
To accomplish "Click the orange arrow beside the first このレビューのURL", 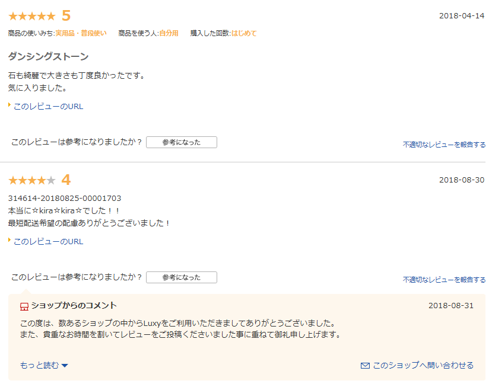I will (9, 105).
